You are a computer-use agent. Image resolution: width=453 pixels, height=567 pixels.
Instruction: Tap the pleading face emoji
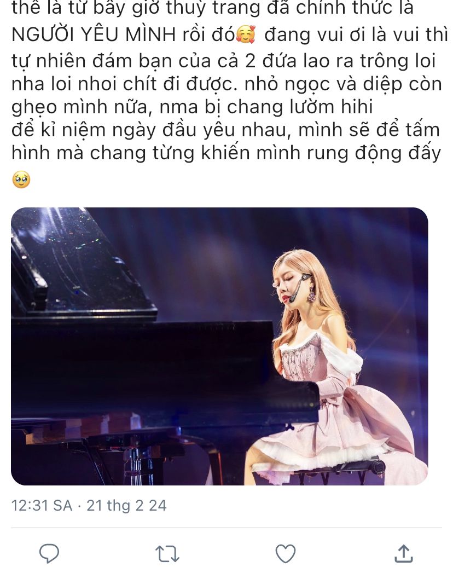(x=21, y=180)
